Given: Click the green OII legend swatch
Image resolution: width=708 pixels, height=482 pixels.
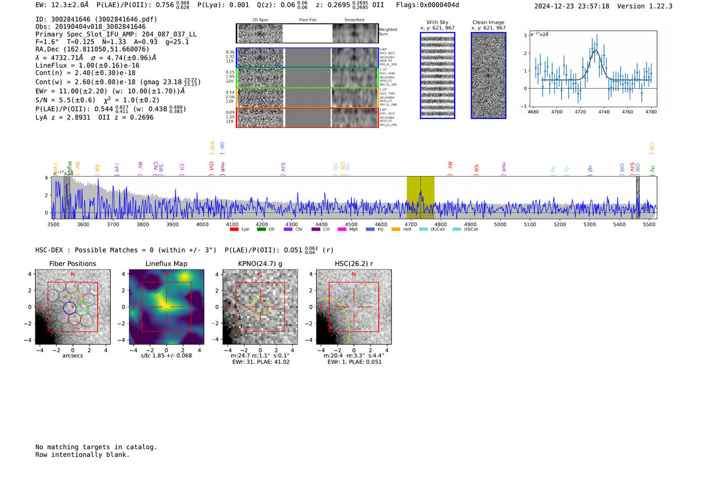Looking at the screenshot, I should [261, 229].
